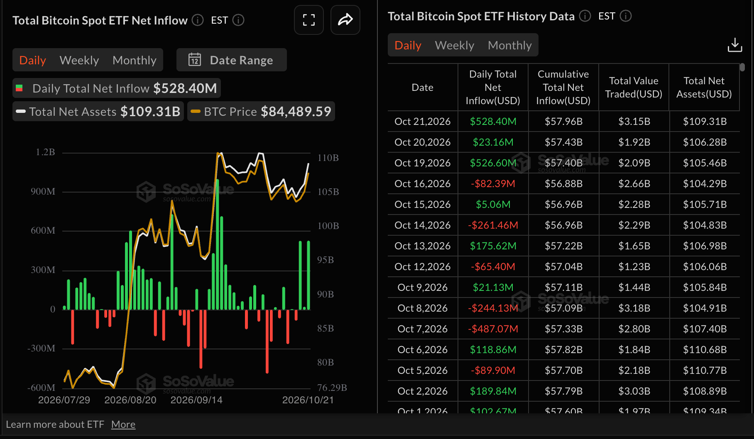Screen dimensions: 754x439
Task: Toggle Daily Total Net Inflow legend series
Action: (x=116, y=88)
